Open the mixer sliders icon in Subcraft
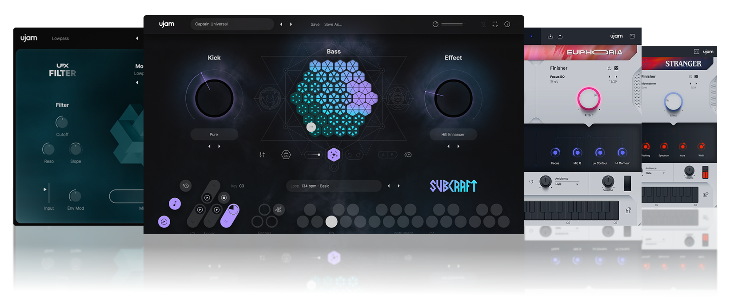The height and width of the screenshot is (304, 730). (262, 155)
